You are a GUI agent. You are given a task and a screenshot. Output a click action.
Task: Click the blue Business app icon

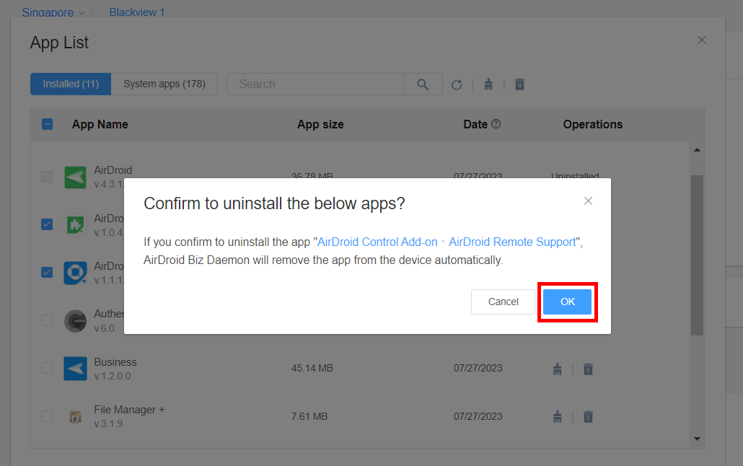(75, 369)
